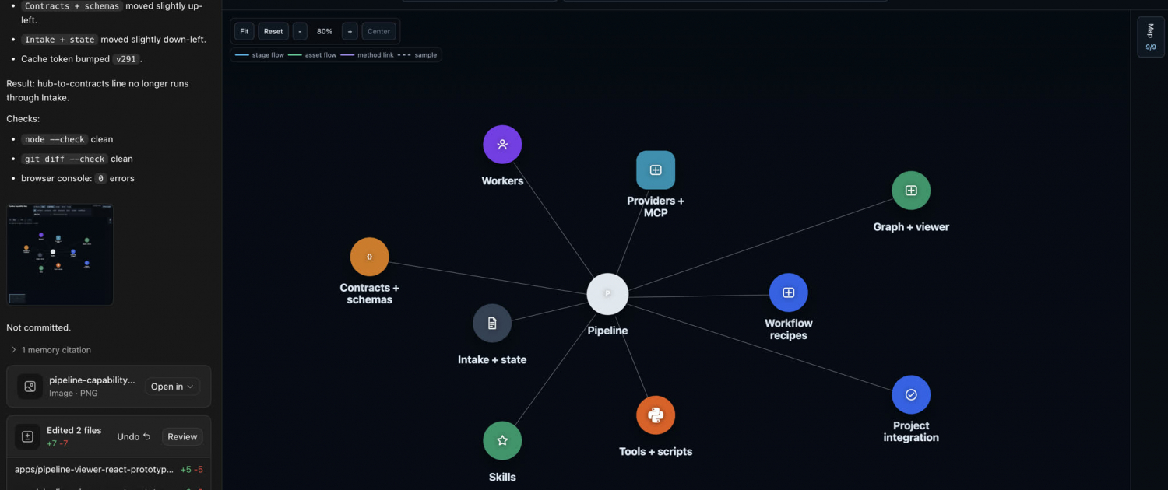
Task: Click the Tools + scripts Python node
Action: tap(656, 415)
